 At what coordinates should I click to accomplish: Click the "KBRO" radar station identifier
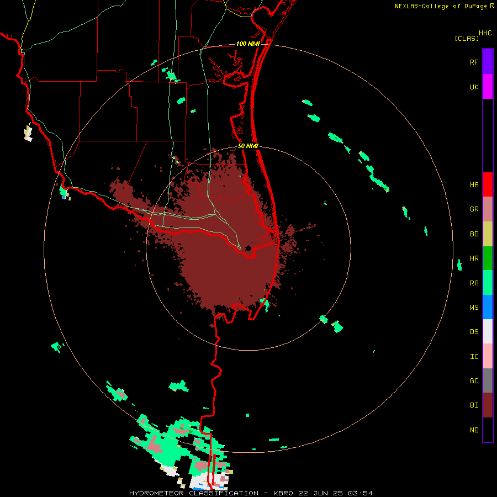tap(284, 493)
